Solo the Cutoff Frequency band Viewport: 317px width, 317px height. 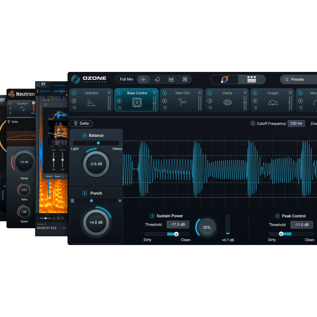[x=253, y=123]
